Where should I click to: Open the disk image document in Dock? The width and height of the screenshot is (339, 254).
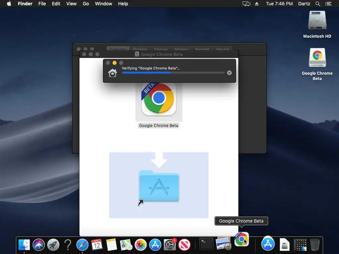point(284,245)
